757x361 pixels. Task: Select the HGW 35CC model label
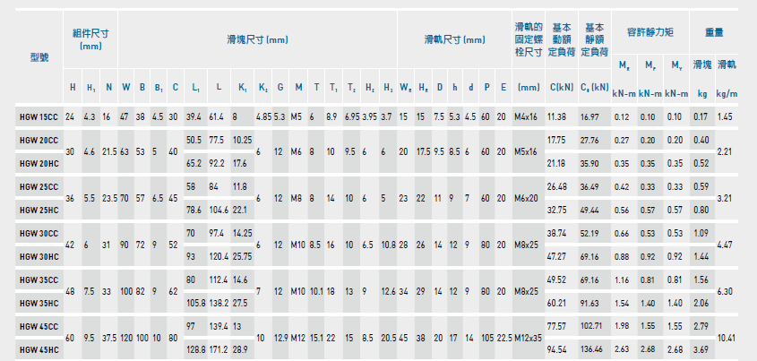click(x=38, y=279)
